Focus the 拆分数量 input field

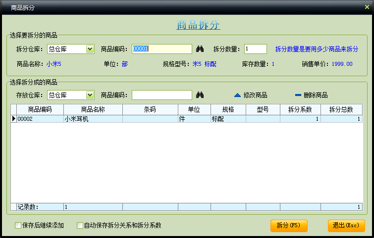[256, 49]
